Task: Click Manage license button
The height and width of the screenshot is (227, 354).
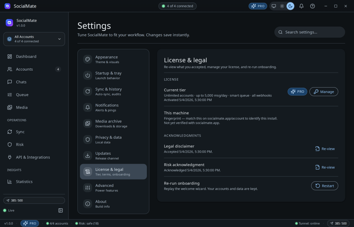Action: [x=324, y=92]
